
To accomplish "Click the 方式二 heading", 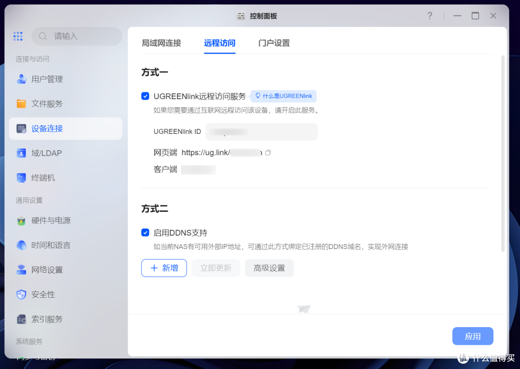I will click(155, 209).
